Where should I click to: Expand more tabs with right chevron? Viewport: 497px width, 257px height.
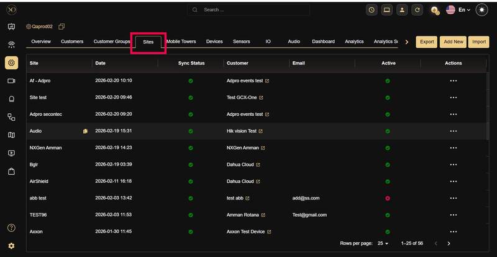(x=407, y=42)
